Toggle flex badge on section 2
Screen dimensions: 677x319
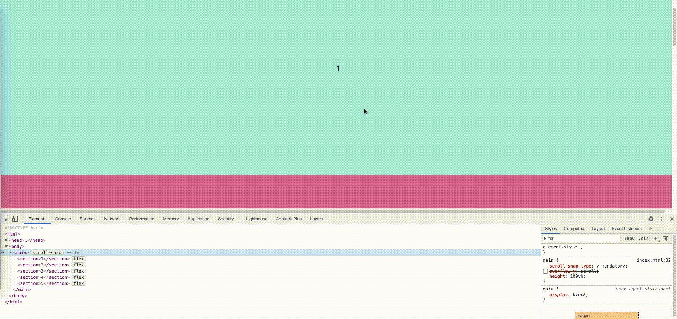point(79,265)
